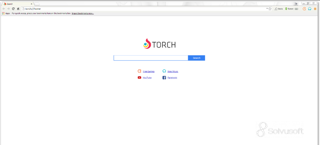Click the Import bookmarks now link
The image size is (320, 145).
83,13
